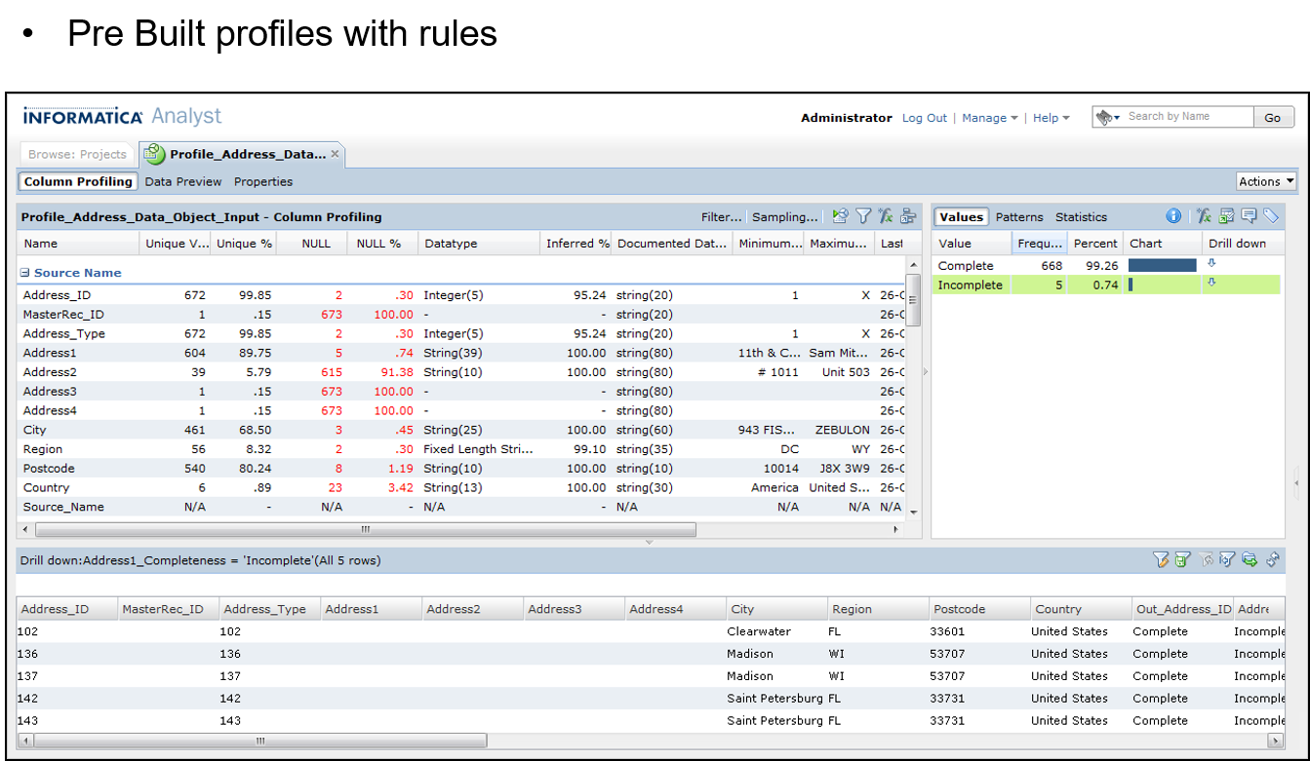
Task: Click the Incomplete frequency chart bar
Action: coord(1131,285)
